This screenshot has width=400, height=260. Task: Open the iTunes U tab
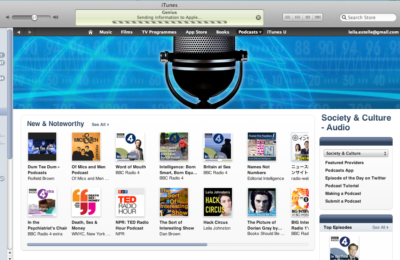pyautogui.click(x=277, y=32)
